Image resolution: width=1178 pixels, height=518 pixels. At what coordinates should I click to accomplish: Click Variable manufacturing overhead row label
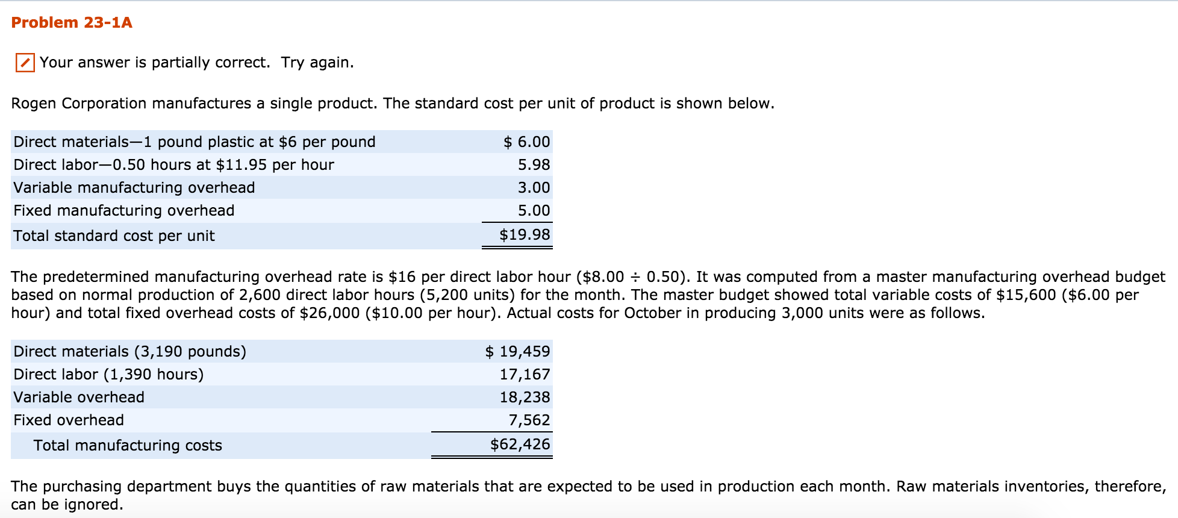134,188
